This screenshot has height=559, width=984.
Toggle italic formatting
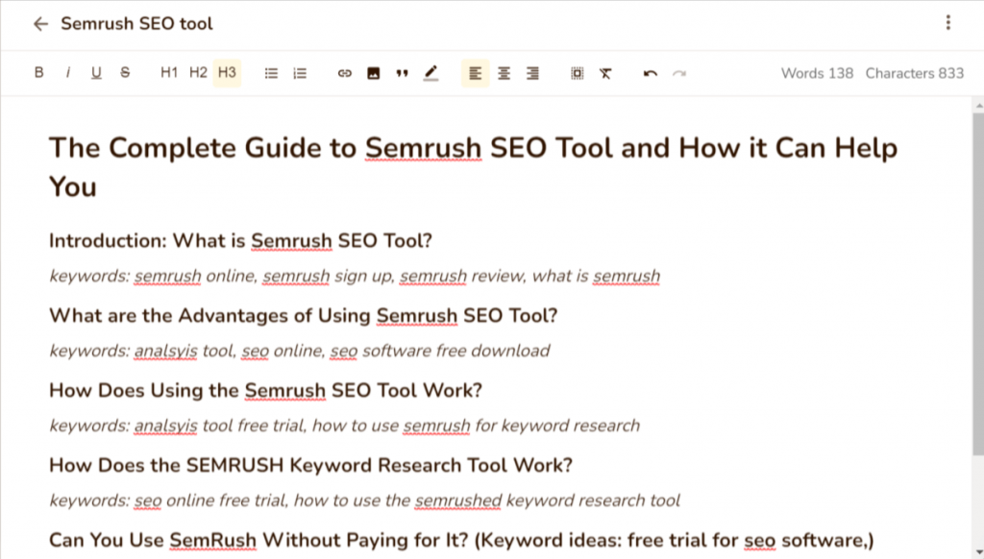(x=68, y=73)
